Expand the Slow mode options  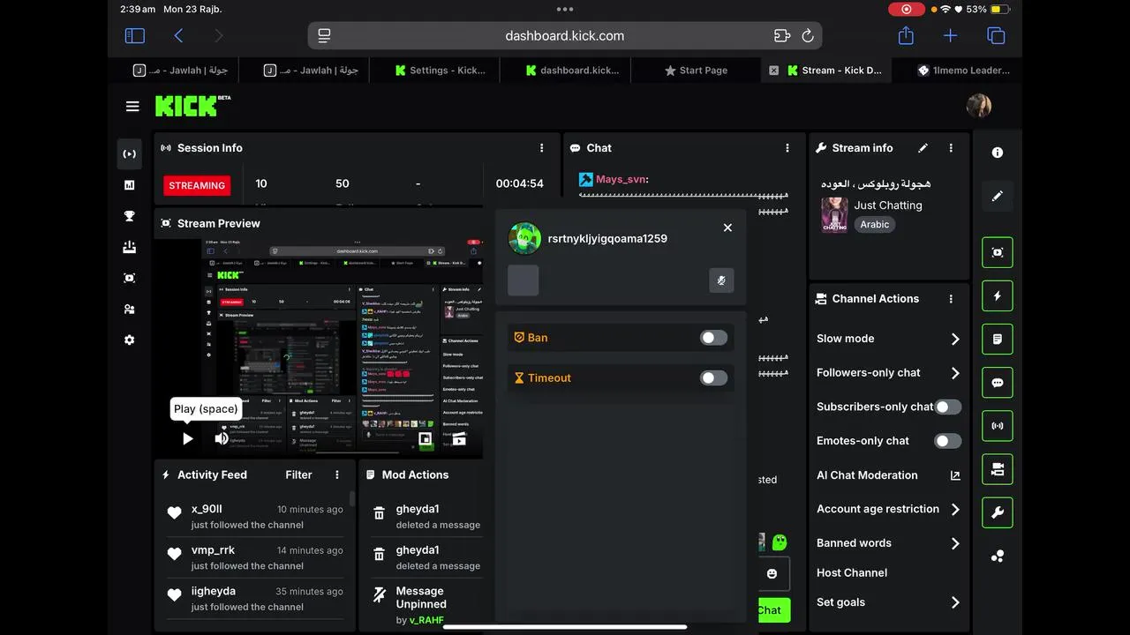955,339
